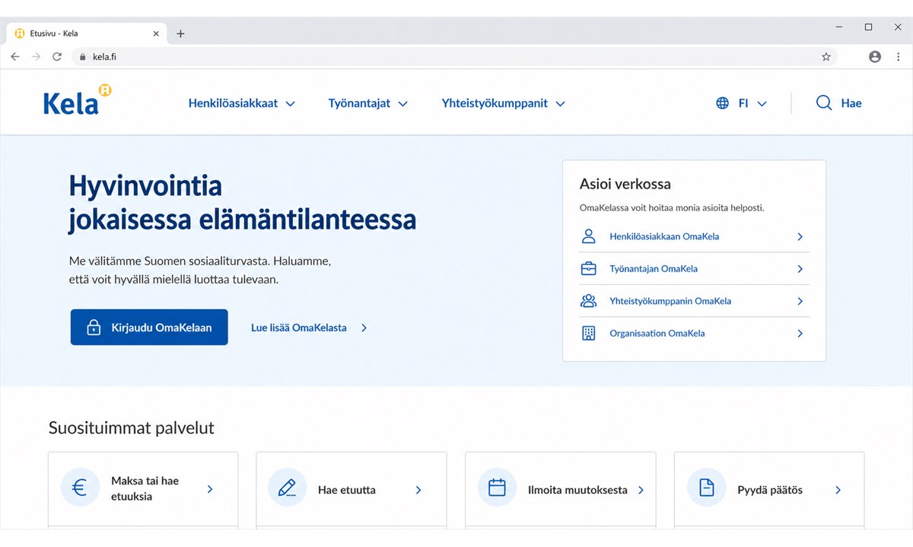Click the person icon beside Henkilöasiakkaan OmaKela

(x=588, y=236)
